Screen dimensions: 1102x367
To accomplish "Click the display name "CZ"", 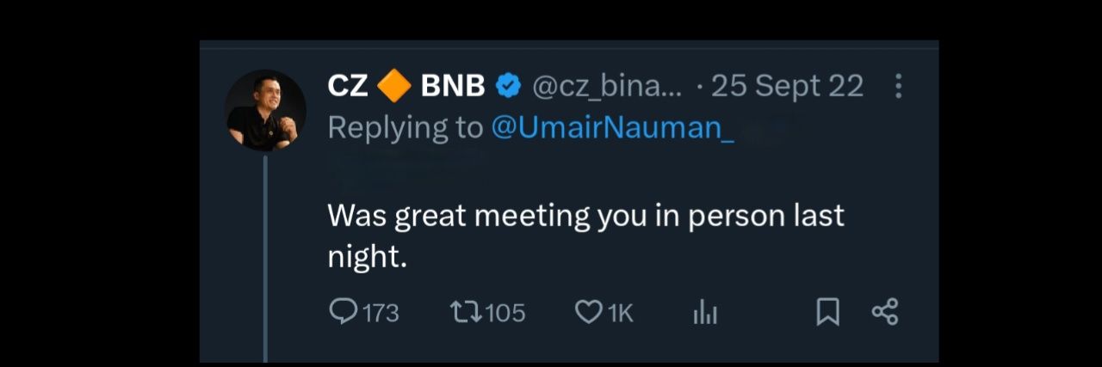I will click(348, 86).
